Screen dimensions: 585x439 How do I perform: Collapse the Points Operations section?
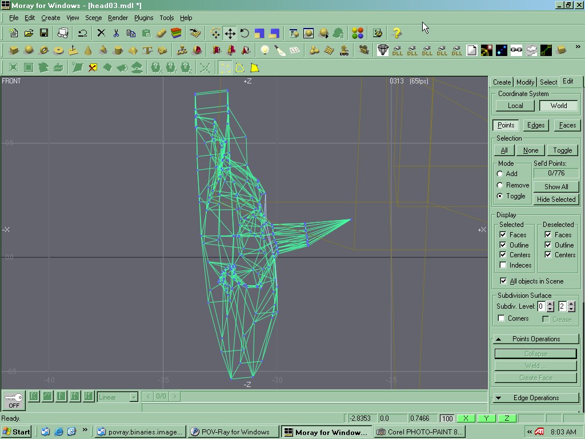point(536,339)
